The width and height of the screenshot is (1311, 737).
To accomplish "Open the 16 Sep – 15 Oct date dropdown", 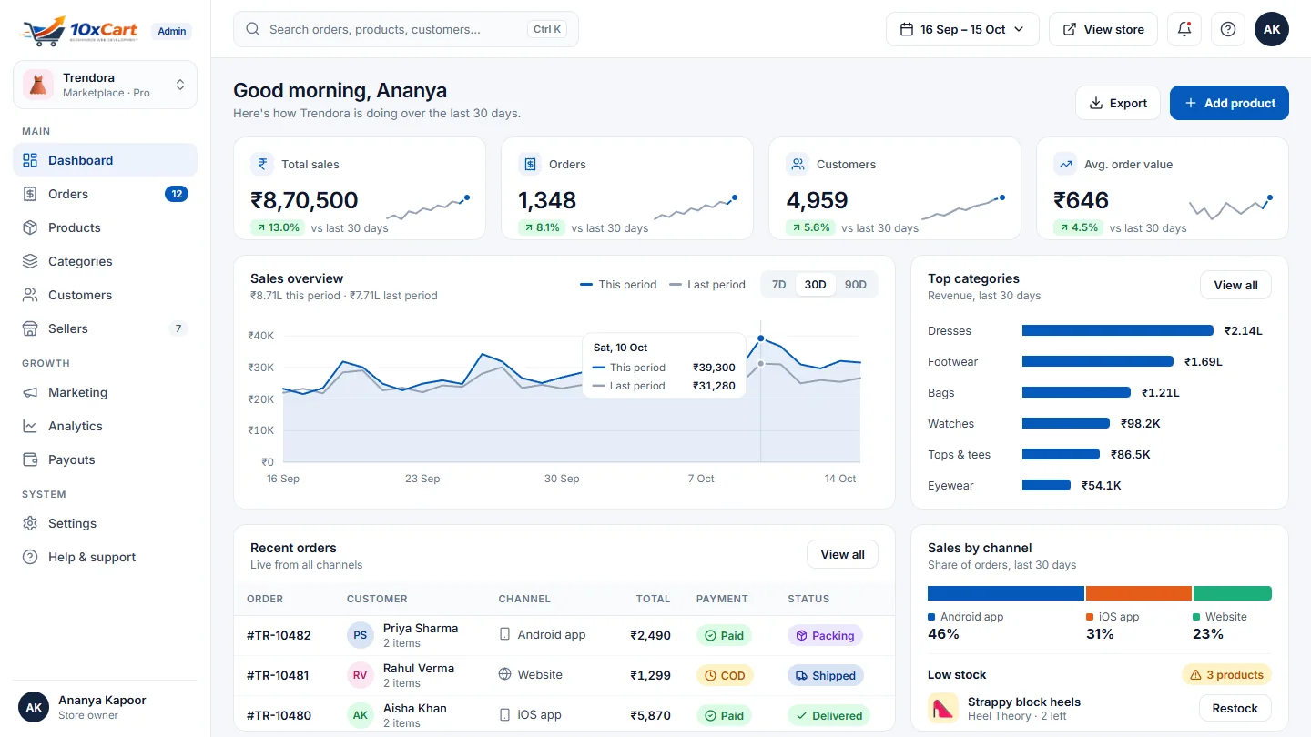I will point(962,29).
